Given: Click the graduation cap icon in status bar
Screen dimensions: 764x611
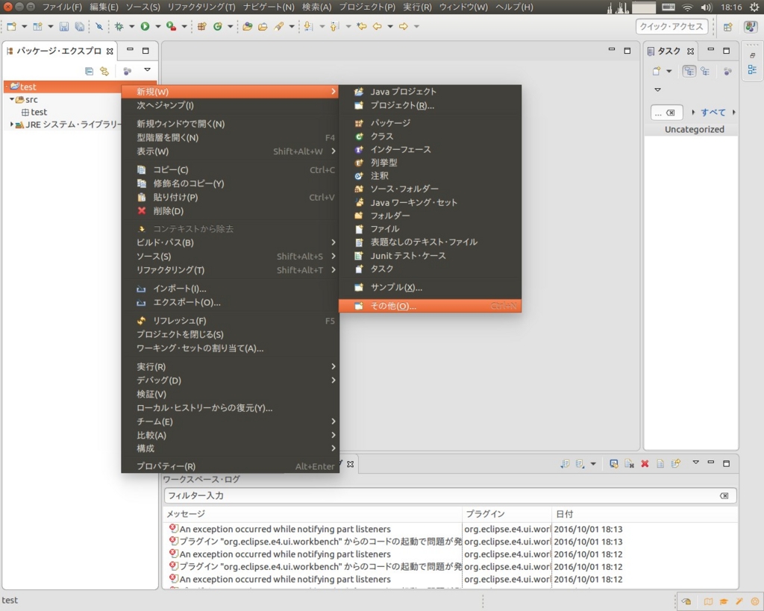Looking at the screenshot, I should (x=724, y=602).
